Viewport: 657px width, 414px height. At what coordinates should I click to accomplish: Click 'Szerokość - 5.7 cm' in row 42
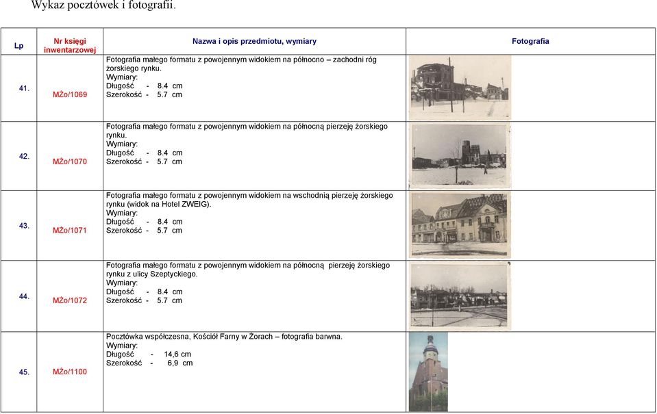pos(144,161)
